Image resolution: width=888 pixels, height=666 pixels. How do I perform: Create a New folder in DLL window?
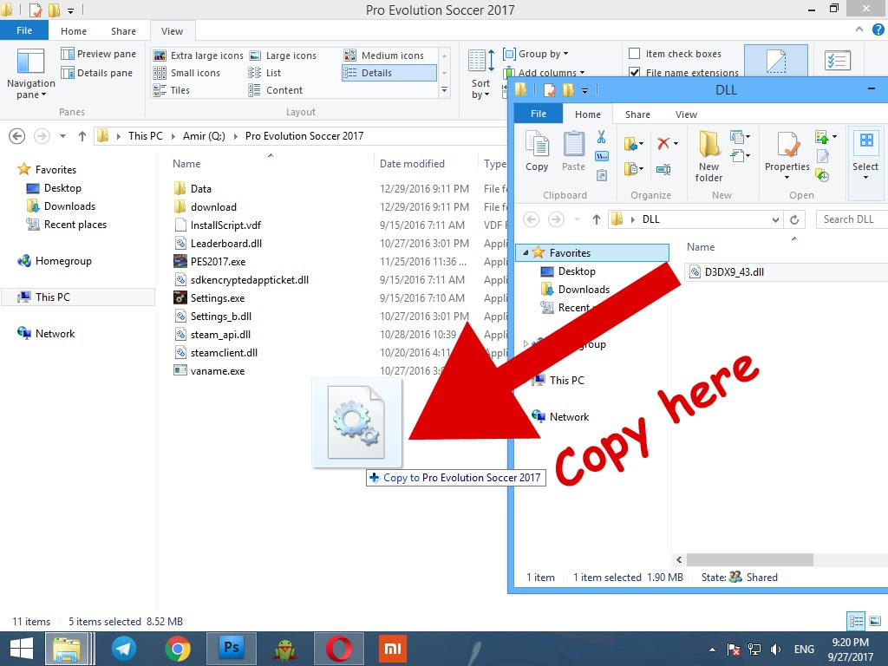(x=708, y=156)
